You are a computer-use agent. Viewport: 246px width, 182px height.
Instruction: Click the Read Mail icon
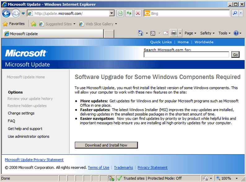pos(166,33)
